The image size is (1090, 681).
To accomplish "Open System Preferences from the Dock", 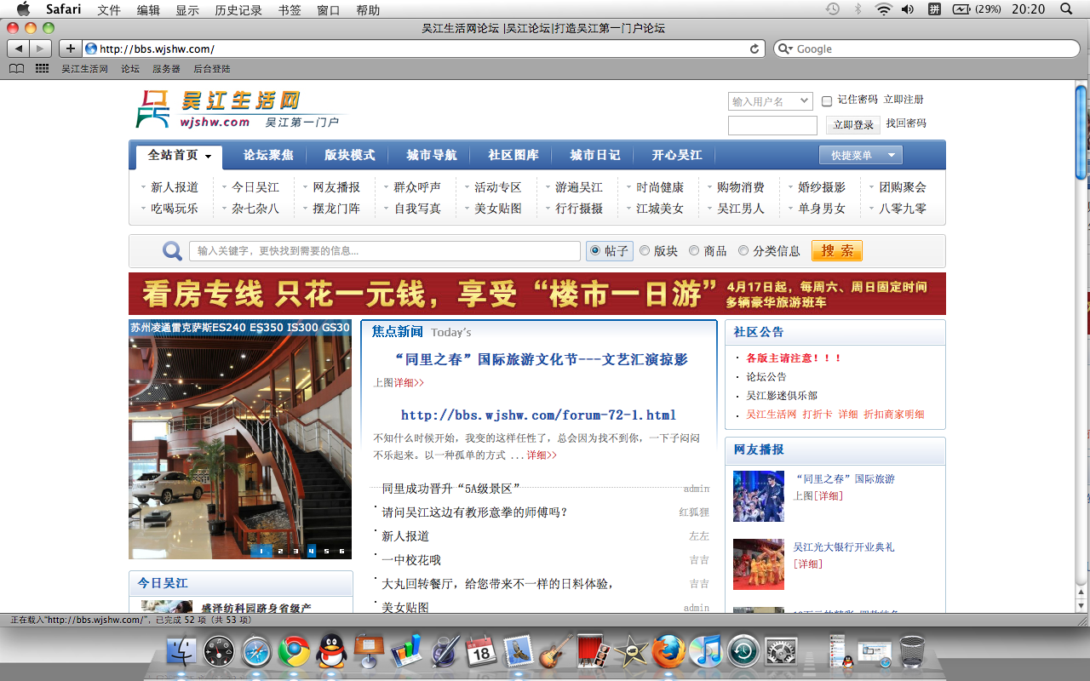I will click(x=780, y=652).
